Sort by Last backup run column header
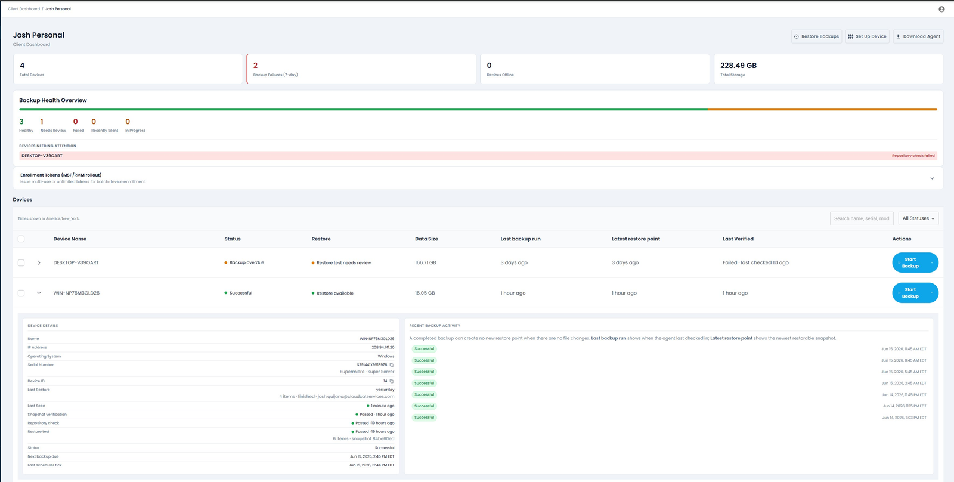This screenshot has width=954, height=482. click(521, 239)
